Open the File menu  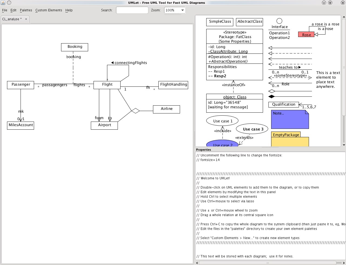click(5, 10)
